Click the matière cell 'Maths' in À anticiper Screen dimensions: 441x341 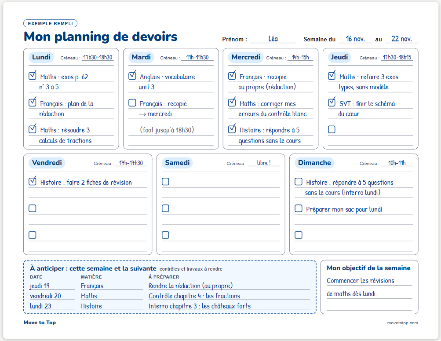[112, 296]
